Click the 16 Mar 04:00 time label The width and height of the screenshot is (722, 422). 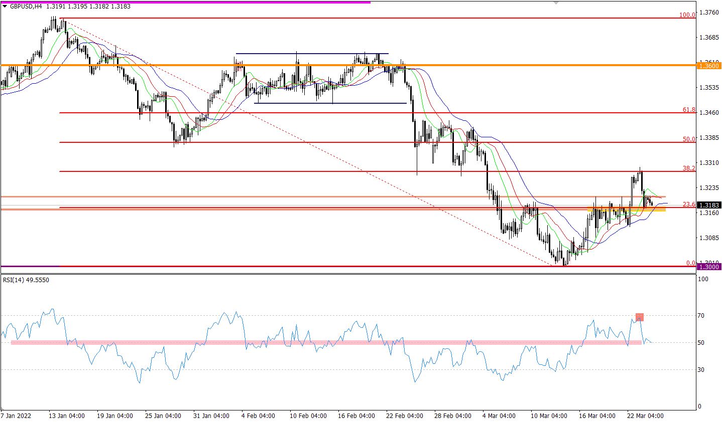pos(596,416)
